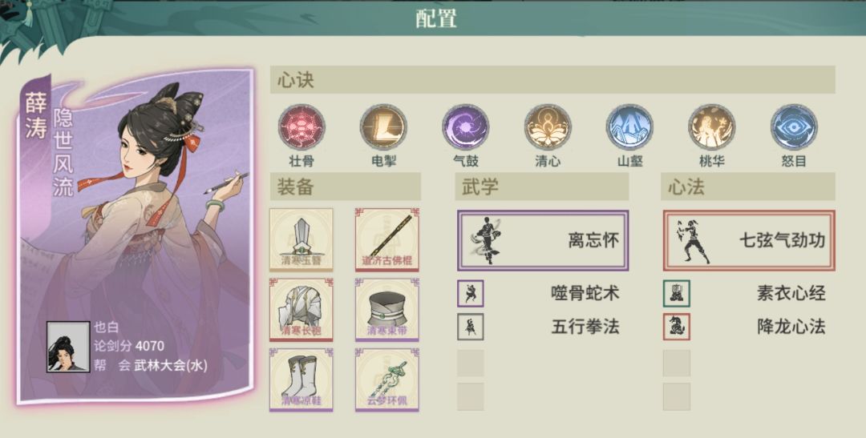The image size is (866, 438).
Task: Check the 清寒凉鞋 boots equipment
Action: [301, 380]
